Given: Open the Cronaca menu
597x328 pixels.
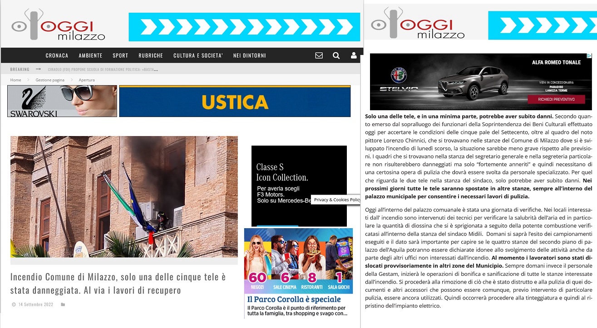Looking at the screenshot, I should coord(57,55).
